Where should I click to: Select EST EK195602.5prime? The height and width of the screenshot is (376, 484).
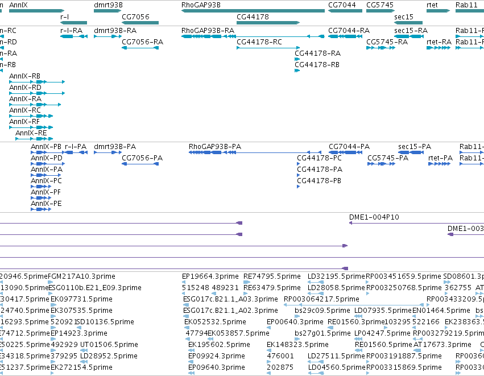pyautogui.click(x=191, y=350)
